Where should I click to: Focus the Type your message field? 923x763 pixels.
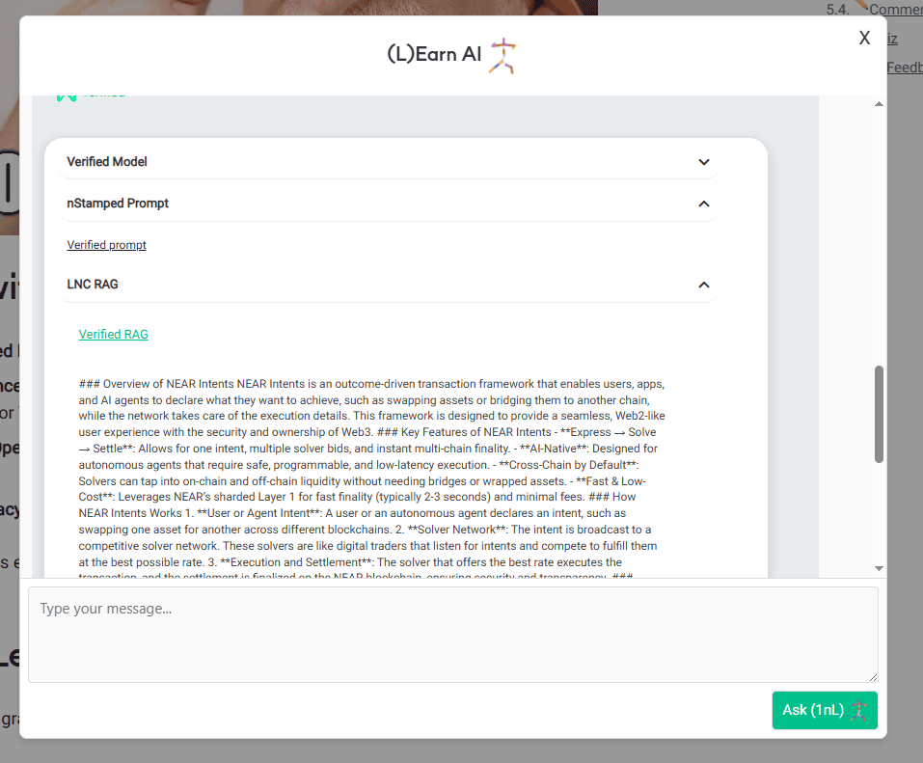point(452,634)
